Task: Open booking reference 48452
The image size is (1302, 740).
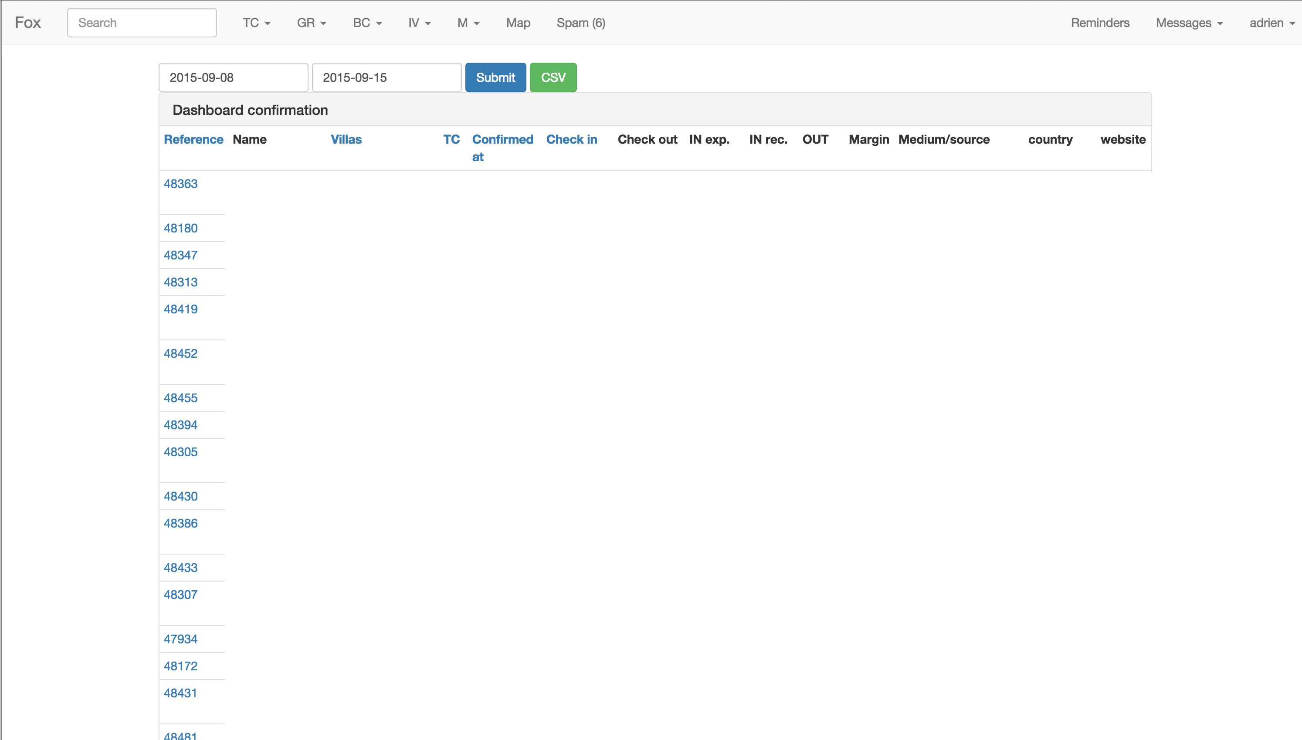Action: point(180,354)
